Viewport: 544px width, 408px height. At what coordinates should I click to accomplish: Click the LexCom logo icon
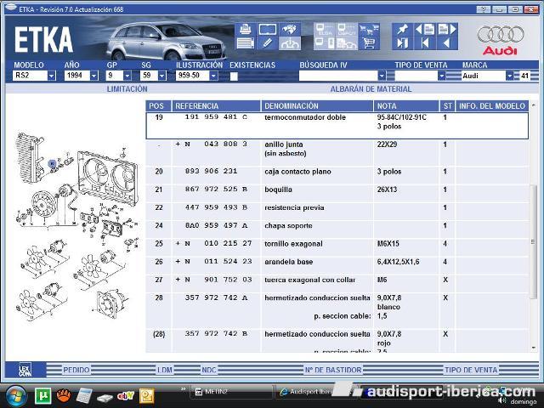point(25,370)
